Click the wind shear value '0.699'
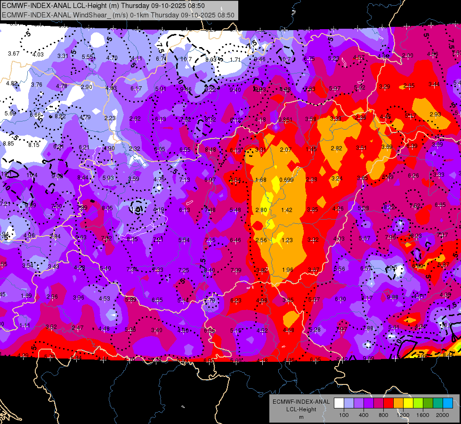Viewport: 461px width, 424px height. (286, 180)
